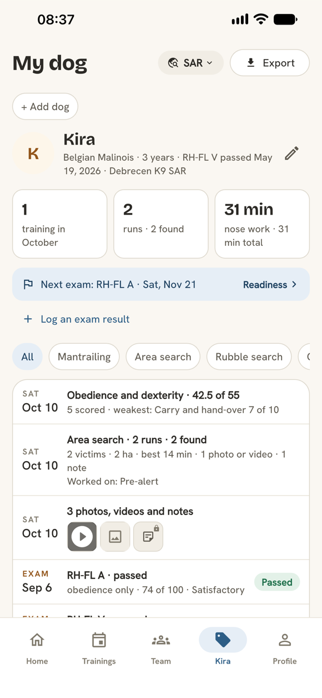Open the Area search 2 runs entry

pos(161,460)
